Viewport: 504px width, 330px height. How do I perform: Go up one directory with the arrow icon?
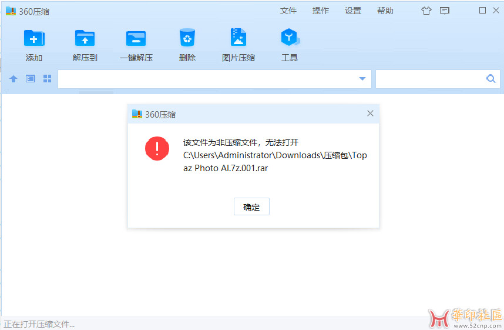[x=14, y=79]
